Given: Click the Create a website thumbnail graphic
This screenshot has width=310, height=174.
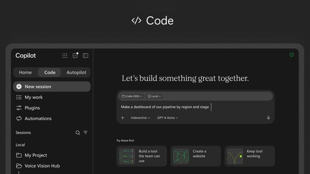Looking at the screenshot, I should [181, 156].
